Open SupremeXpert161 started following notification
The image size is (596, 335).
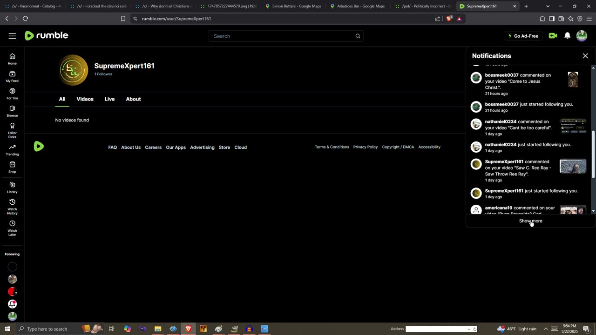tap(528, 194)
